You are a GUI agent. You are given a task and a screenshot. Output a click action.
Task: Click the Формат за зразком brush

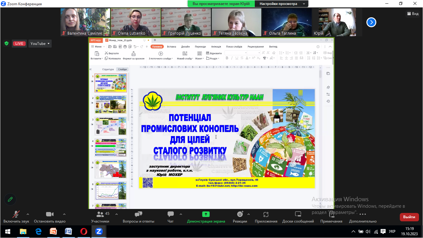pyautogui.click(x=134, y=53)
